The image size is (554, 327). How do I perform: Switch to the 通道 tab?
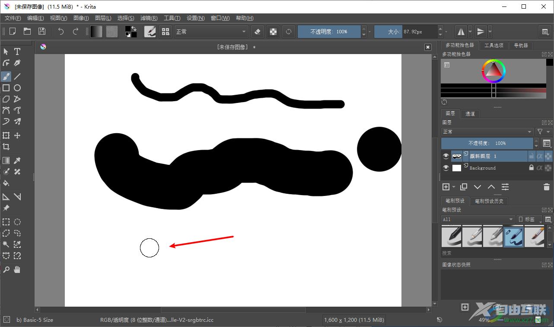[470, 114]
